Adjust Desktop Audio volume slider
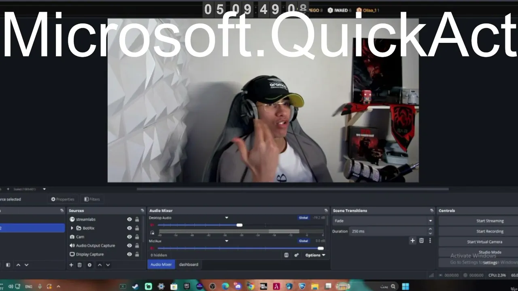Screen dimensions: 518x291 pyautogui.click(x=240, y=225)
